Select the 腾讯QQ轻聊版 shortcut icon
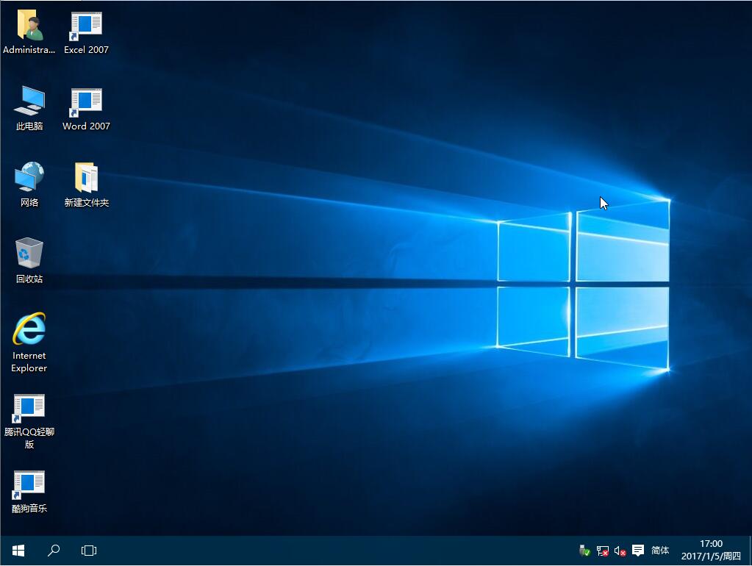The height and width of the screenshot is (566, 752). click(x=29, y=422)
